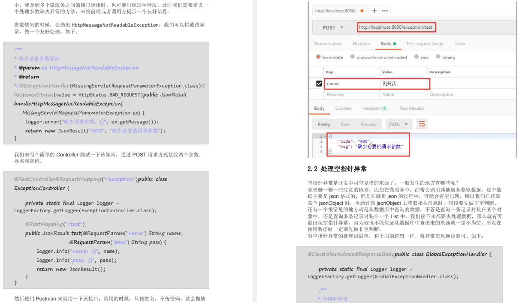The height and width of the screenshot is (303, 519).
Task: Click the @PostMapping("/test") code line
Action: pyautogui.click(x=55, y=224)
